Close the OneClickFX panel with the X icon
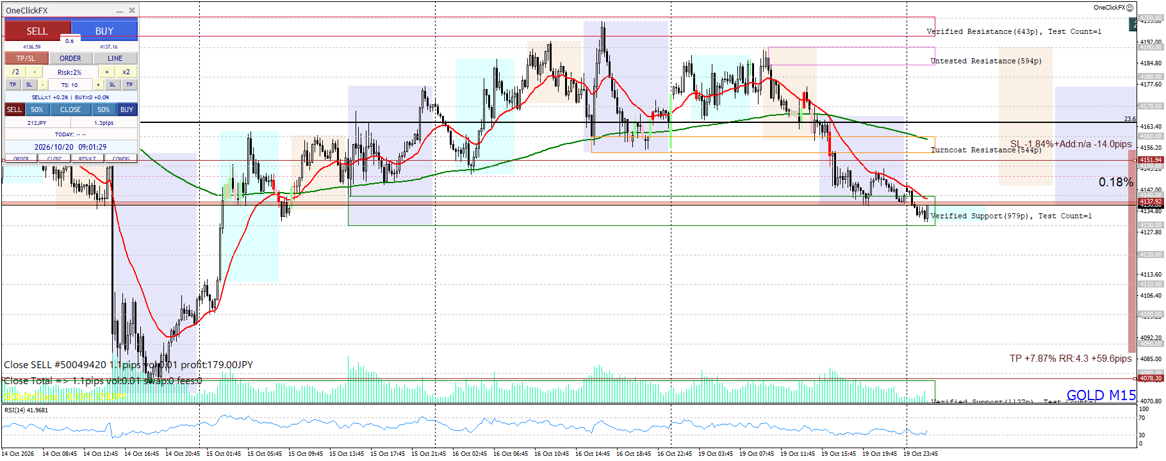Screen dimensions: 1166x461 pyautogui.click(x=132, y=10)
